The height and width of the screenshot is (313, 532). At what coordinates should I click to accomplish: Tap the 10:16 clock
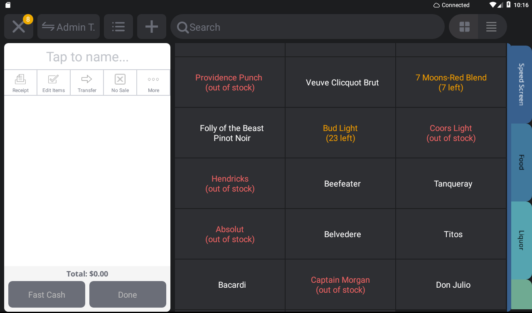pos(521,5)
